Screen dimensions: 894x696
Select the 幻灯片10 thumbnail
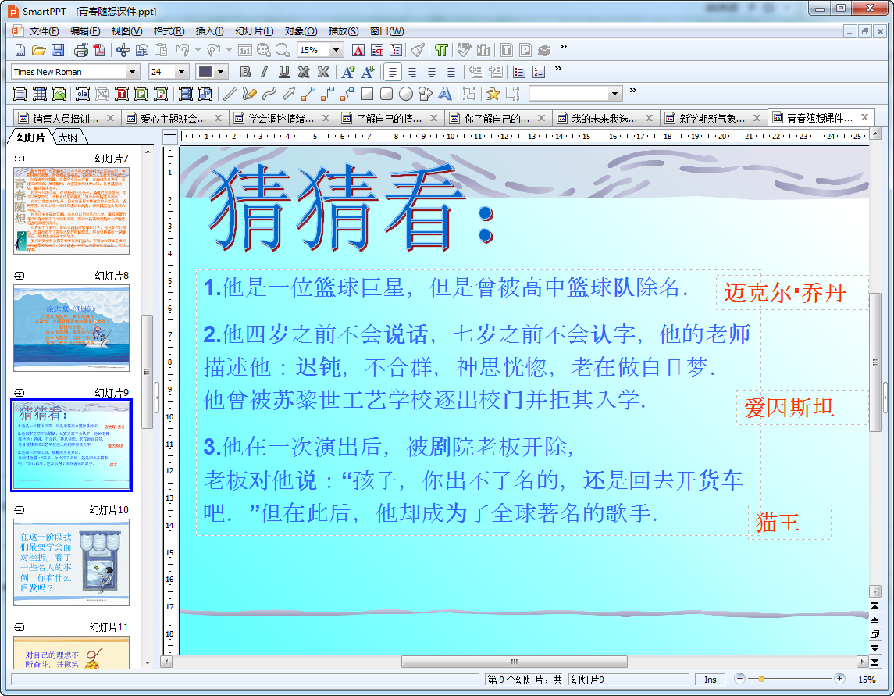[71, 562]
